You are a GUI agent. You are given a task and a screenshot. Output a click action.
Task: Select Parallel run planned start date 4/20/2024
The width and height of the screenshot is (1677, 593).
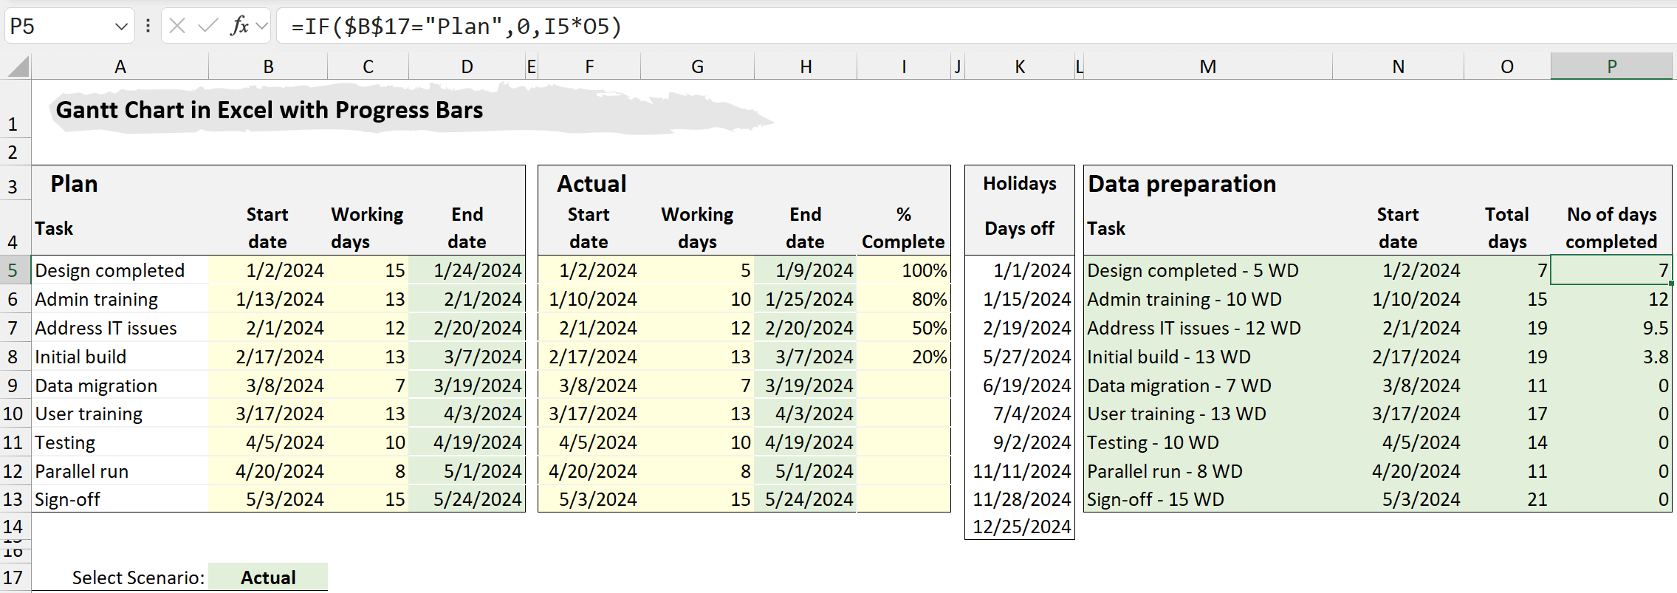click(x=268, y=471)
